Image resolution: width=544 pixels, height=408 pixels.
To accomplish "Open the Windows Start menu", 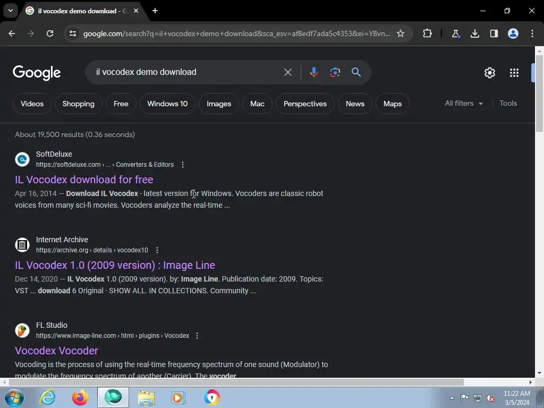I will 14,397.
